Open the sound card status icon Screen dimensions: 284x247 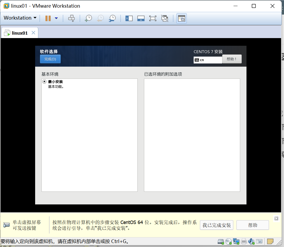click(x=252, y=241)
